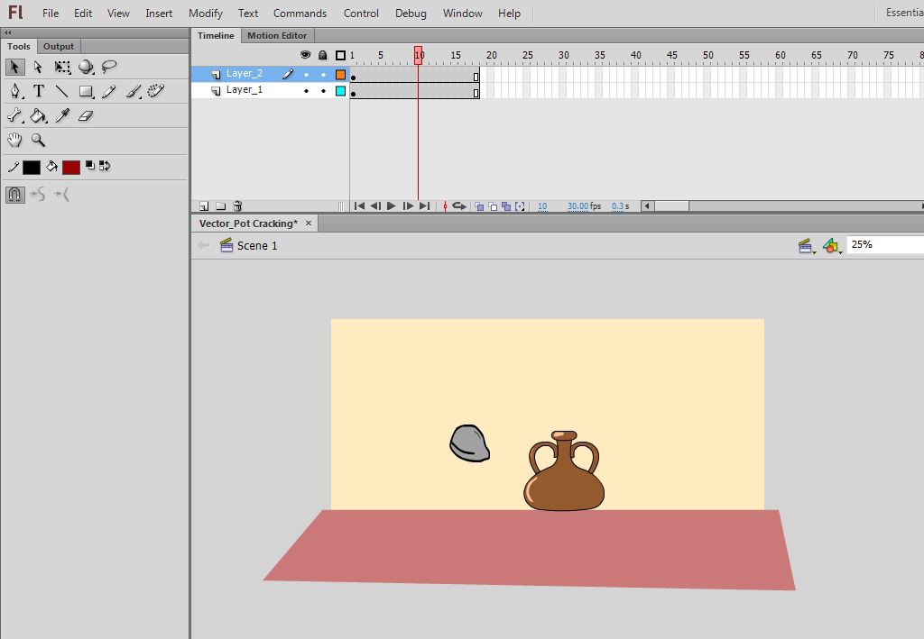The width and height of the screenshot is (924, 639).
Task: Click the New Layer icon in timeline
Action: 204,206
